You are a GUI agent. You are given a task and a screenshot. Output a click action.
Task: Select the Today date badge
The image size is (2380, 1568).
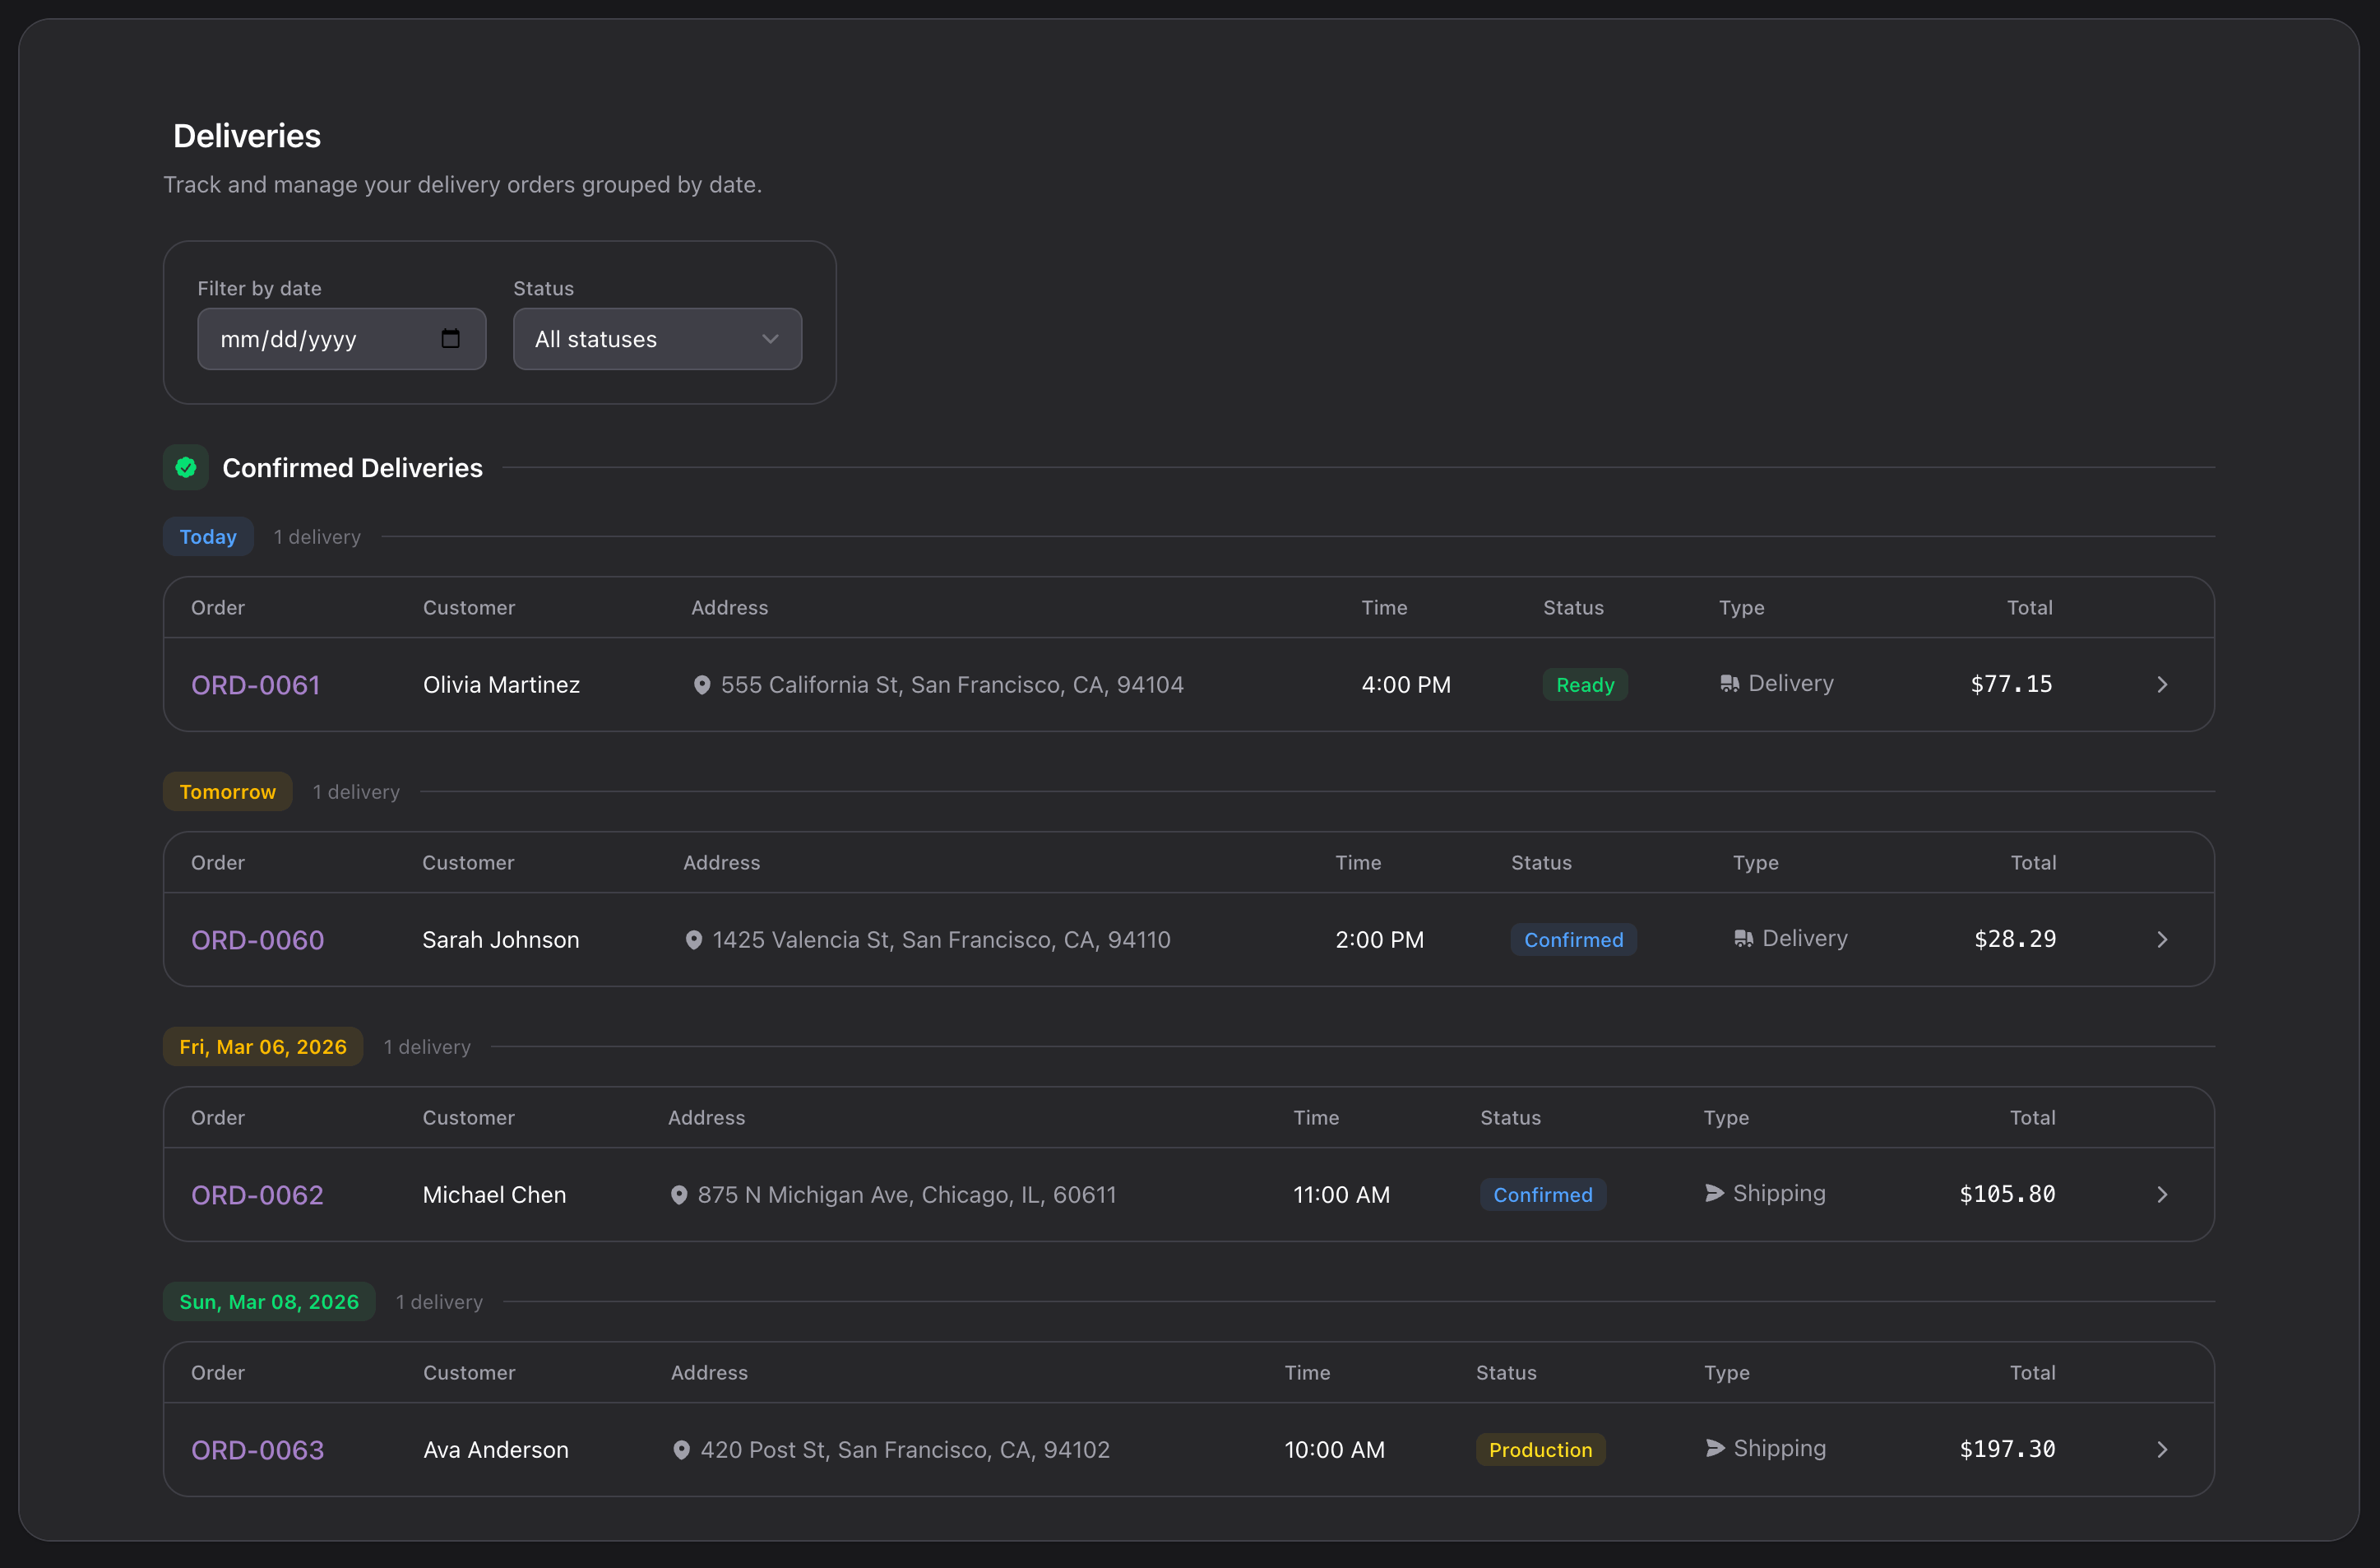pyautogui.click(x=207, y=536)
